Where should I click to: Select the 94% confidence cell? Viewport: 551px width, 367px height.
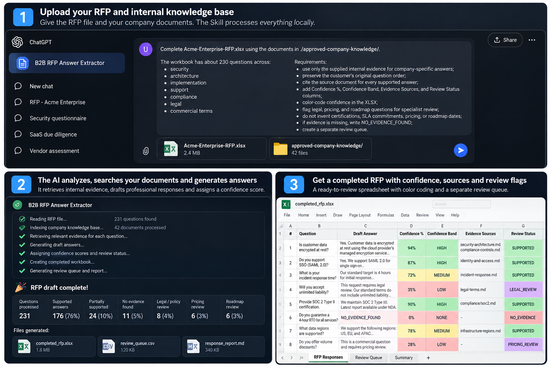click(x=411, y=248)
